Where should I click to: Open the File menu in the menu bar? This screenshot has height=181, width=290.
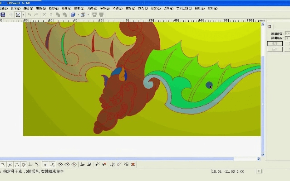(x=5, y=8)
